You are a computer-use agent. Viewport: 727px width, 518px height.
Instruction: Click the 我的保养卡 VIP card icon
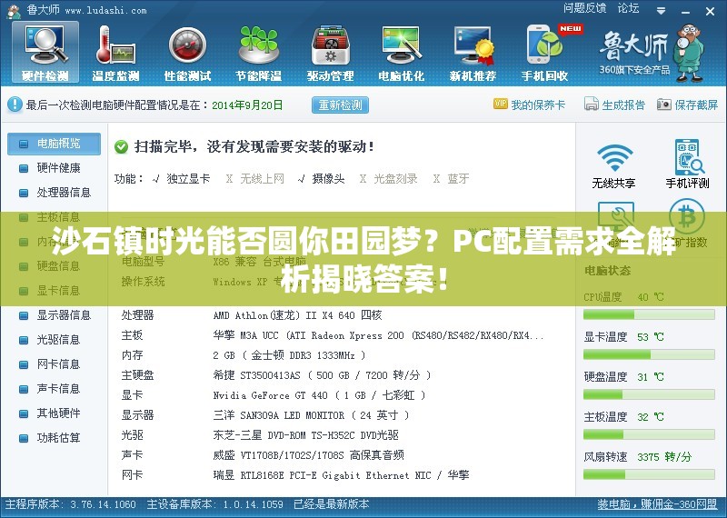click(501, 105)
